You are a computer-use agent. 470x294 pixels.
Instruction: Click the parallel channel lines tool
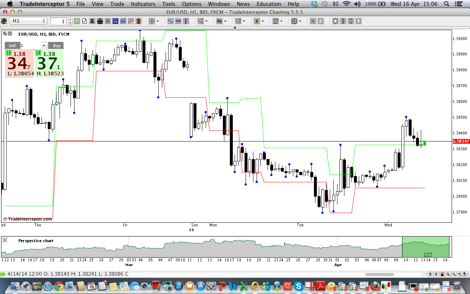coord(219,21)
